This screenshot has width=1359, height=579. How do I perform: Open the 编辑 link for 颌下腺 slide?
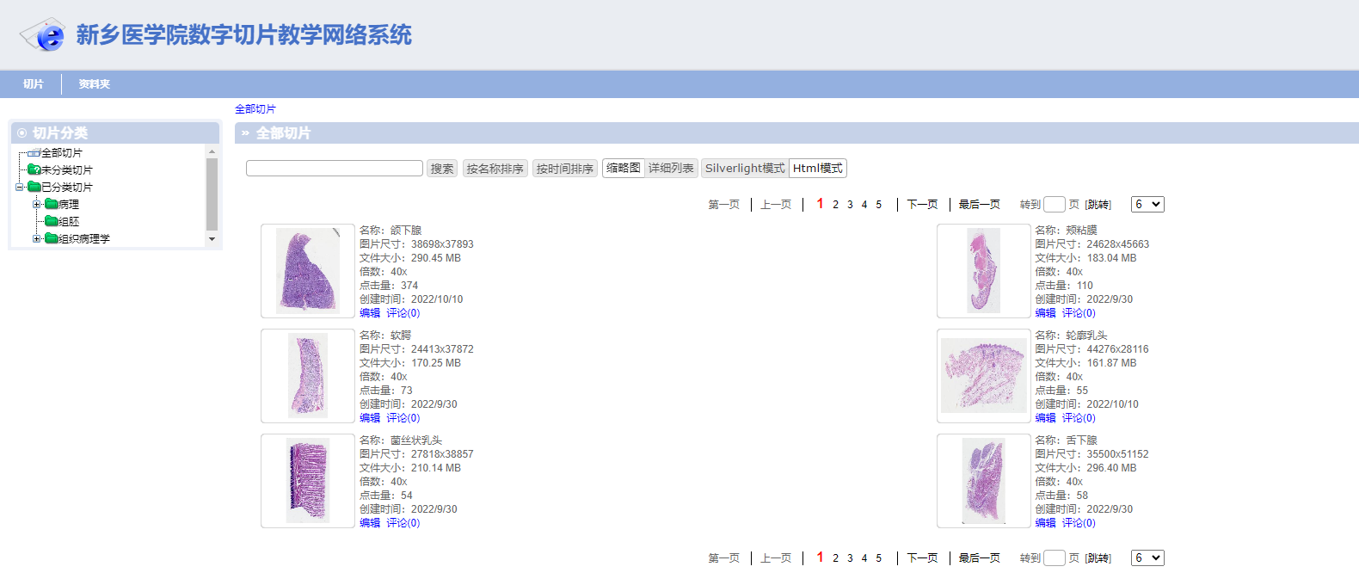[x=370, y=313]
